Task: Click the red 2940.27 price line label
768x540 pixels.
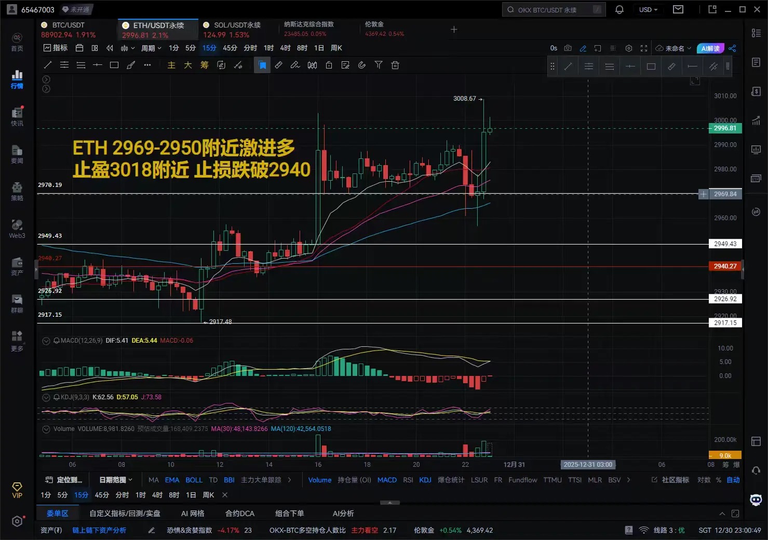Action: (725, 266)
